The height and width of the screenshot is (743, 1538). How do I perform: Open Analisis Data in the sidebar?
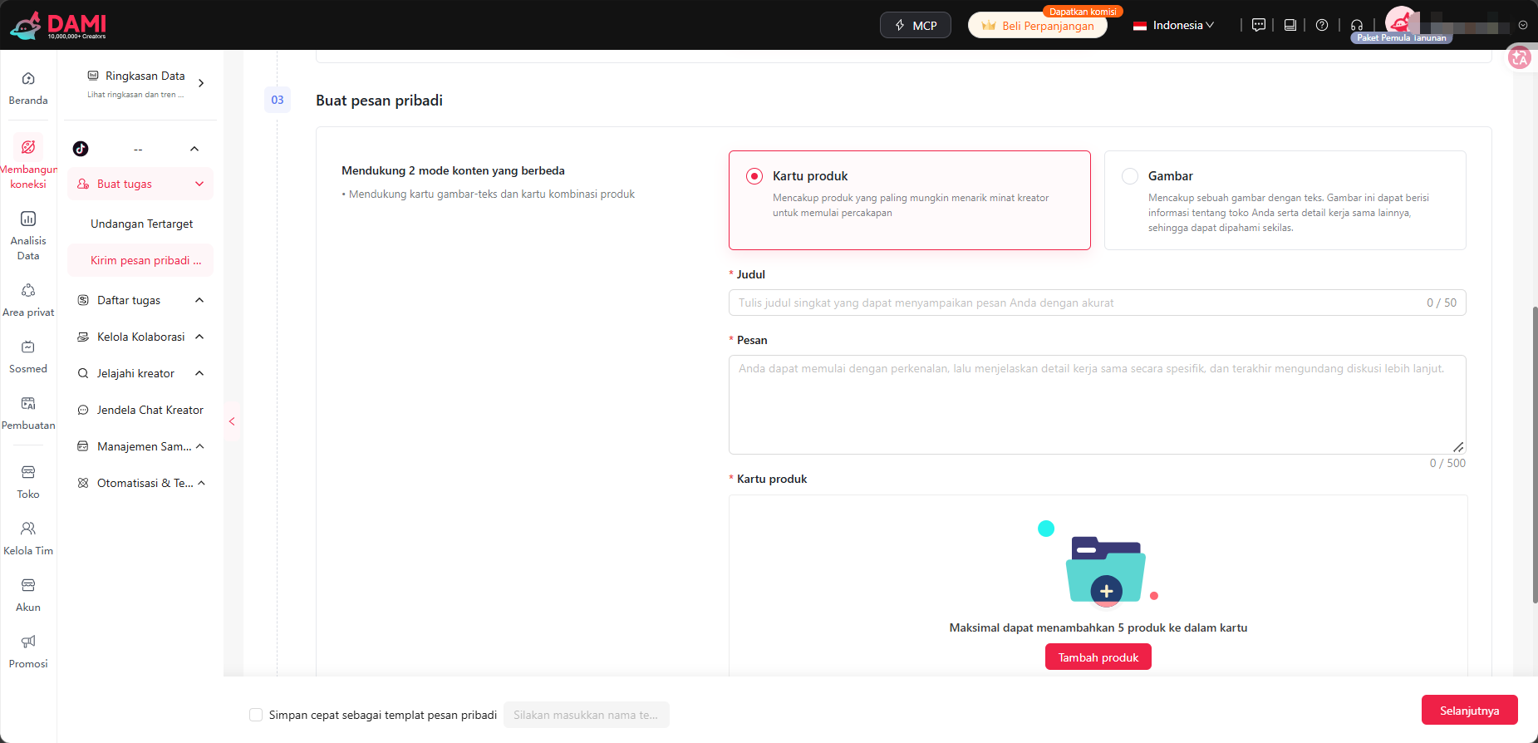pyautogui.click(x=28, y=237)
